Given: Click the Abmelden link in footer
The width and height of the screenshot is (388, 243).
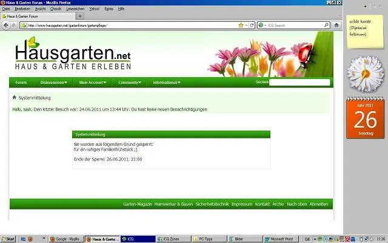Looking at the screenshot, I should click(319, 204).
